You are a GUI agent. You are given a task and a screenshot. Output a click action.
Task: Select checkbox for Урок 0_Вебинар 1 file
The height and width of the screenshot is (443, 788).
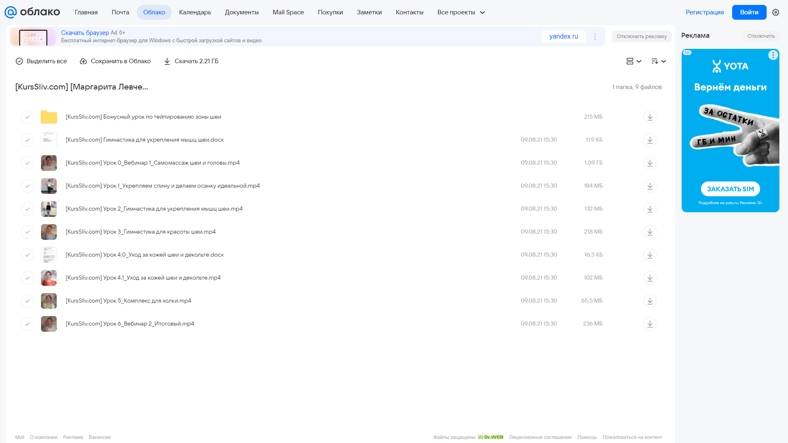[27, 163]
